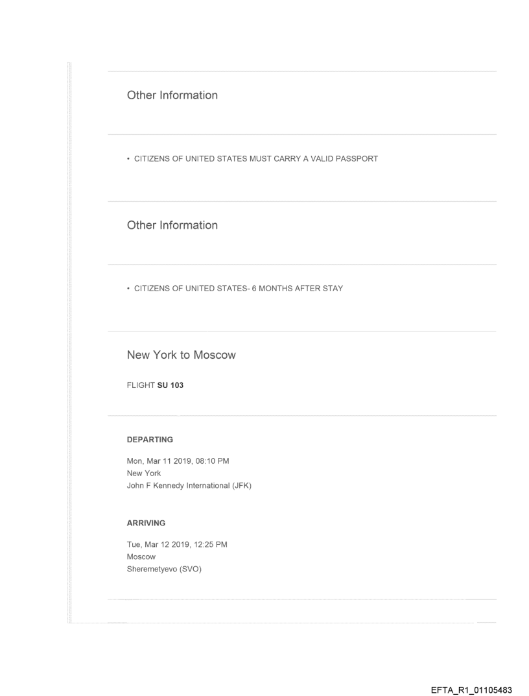Click the second Other Information heading
This screenshot has height=696, width=529.
click(x=172, y=226)
